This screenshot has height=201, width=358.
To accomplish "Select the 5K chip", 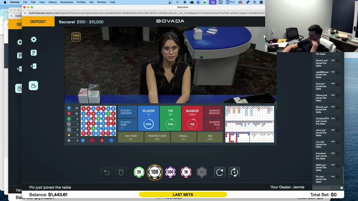I will tap(202, 172).
